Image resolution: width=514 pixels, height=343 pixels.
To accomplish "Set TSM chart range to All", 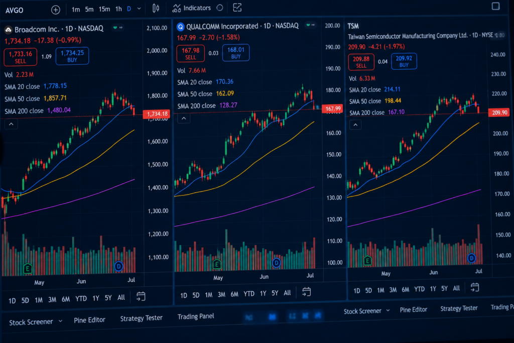I will 456,288.
